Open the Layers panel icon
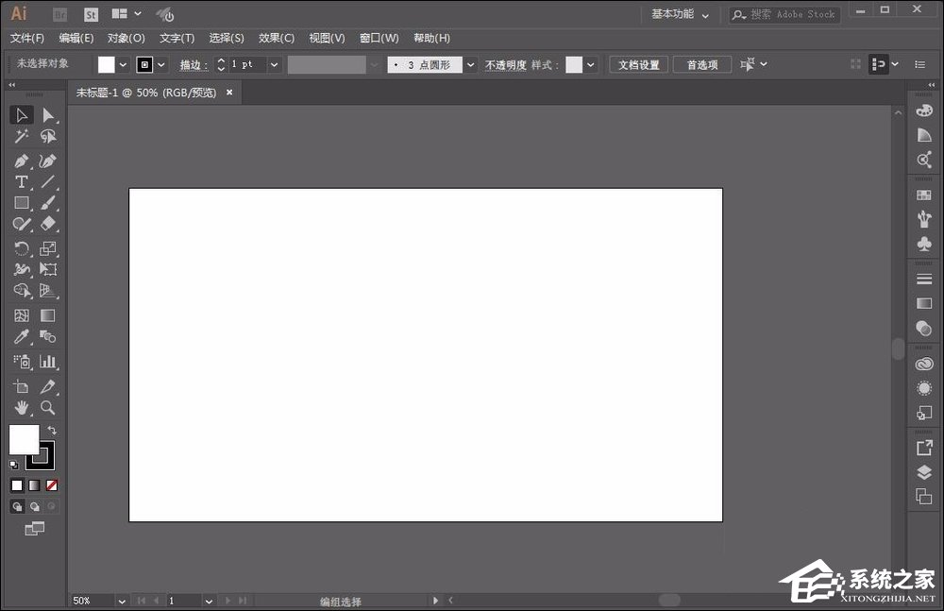Image resolution: width=944 pixels, height=611 pixels. (x=924, y=472)
